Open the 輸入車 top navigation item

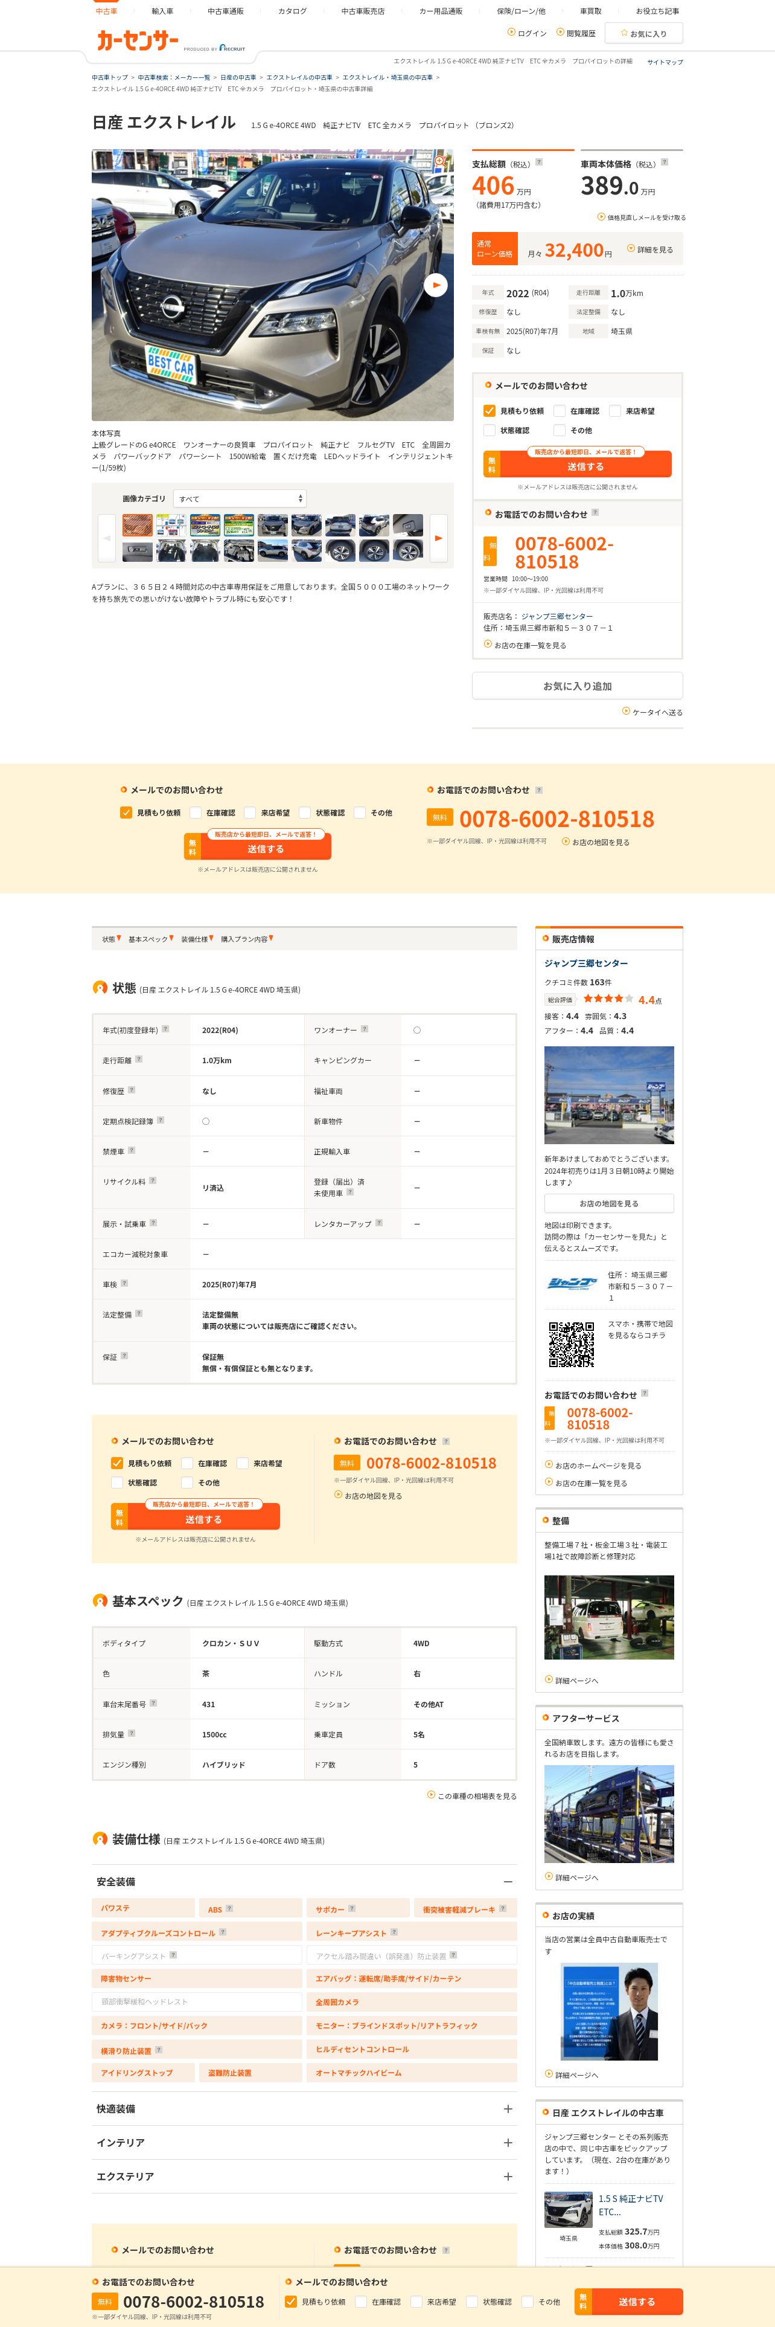click(x=162, y=11)
